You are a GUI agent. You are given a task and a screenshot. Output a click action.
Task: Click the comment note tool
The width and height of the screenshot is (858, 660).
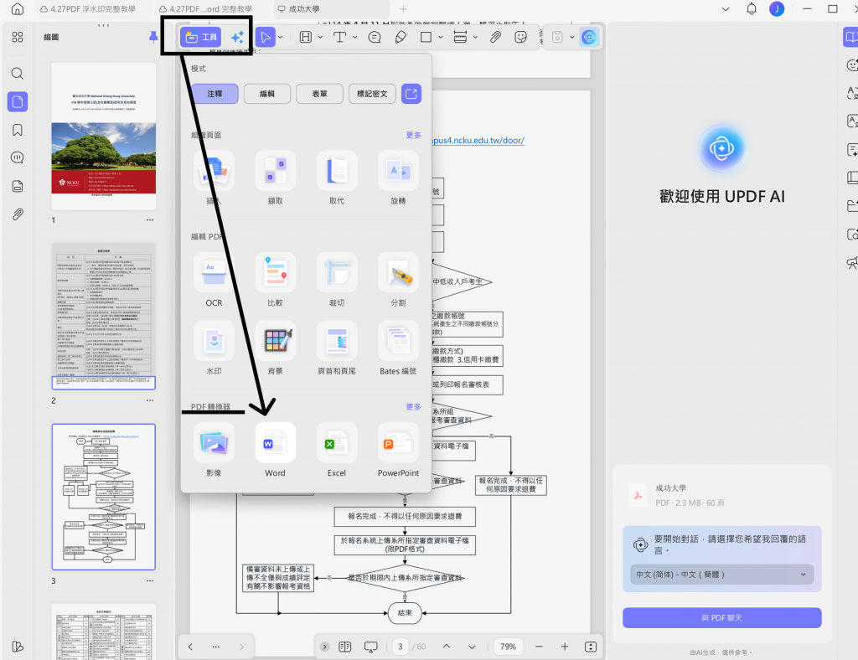pyautogui.click(x=375, y=37)
